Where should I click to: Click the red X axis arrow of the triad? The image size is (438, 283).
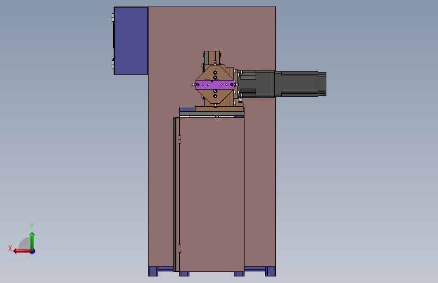coord(22,251)
